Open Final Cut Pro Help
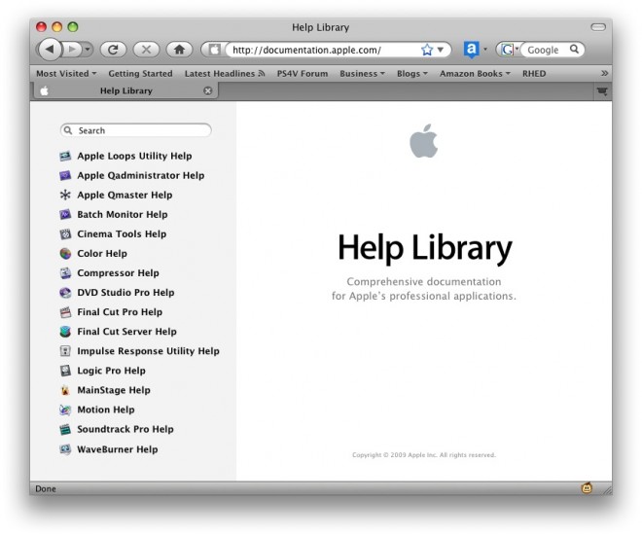 point(120,312)
